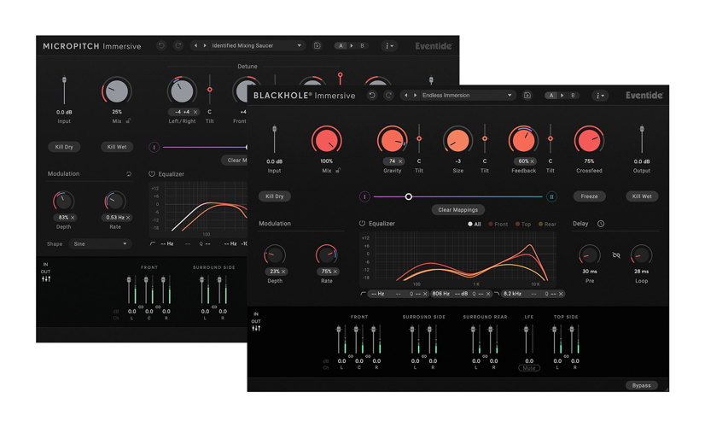
Task: Click Blackhole morph ribbon slider handle
Action: click(409, 196)
